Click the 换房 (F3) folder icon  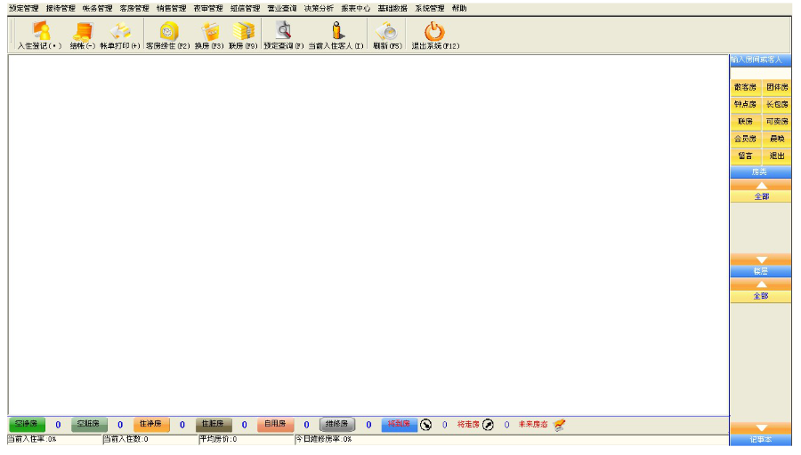(209, 32)
